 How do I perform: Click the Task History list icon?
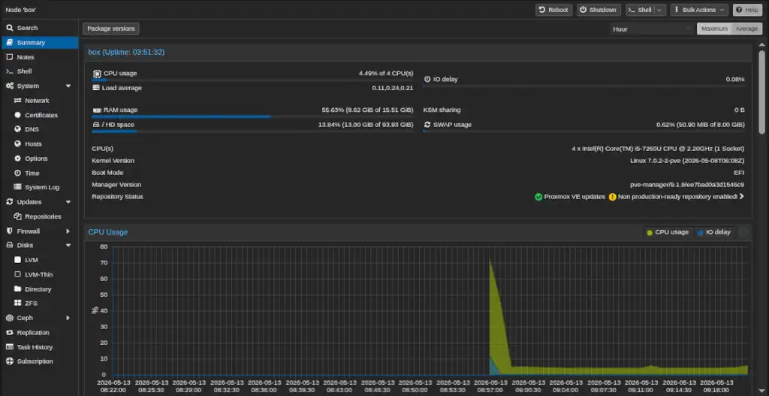point(9,347)
